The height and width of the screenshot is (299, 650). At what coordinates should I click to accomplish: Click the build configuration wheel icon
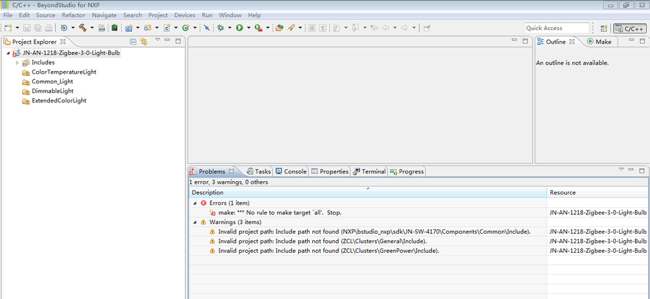(x=64, y=28)
